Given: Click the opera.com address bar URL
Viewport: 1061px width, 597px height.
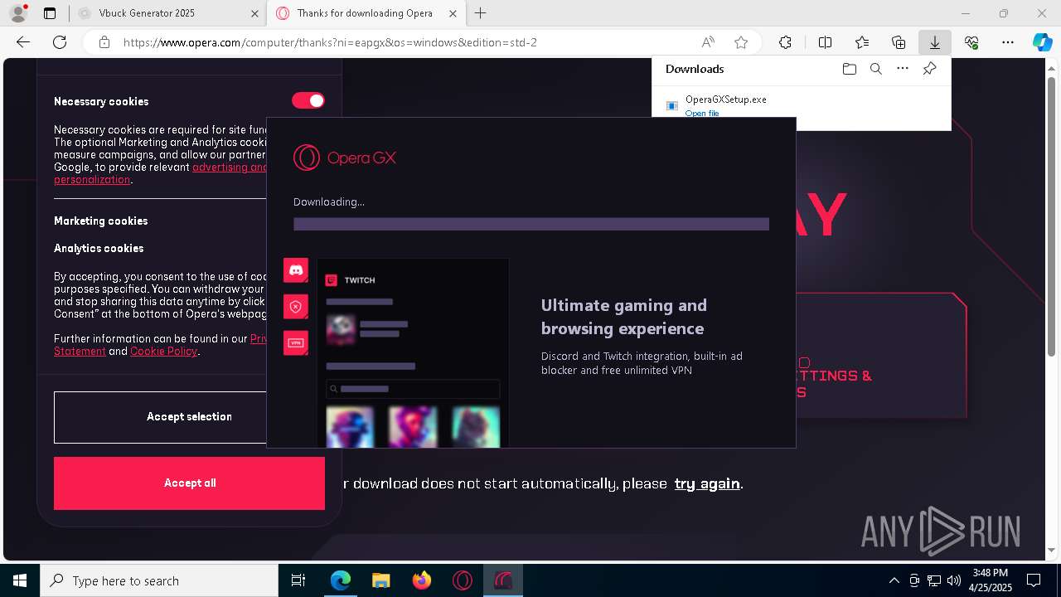Looking at the screenshot, I should (x=330, y=42).
